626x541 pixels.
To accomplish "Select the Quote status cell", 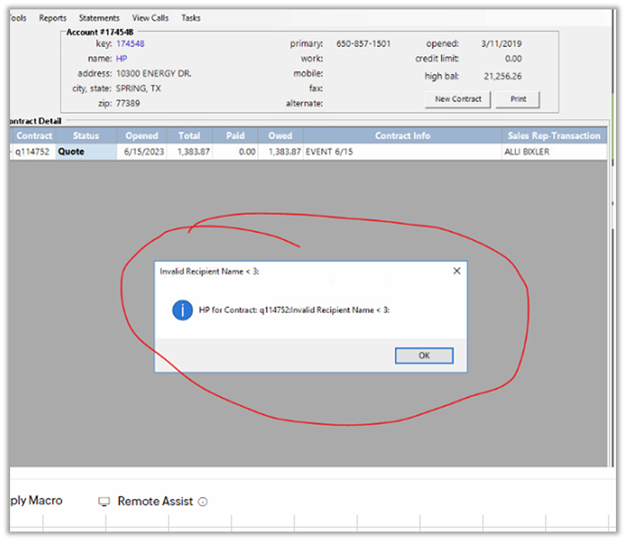I will pos(86,151).
